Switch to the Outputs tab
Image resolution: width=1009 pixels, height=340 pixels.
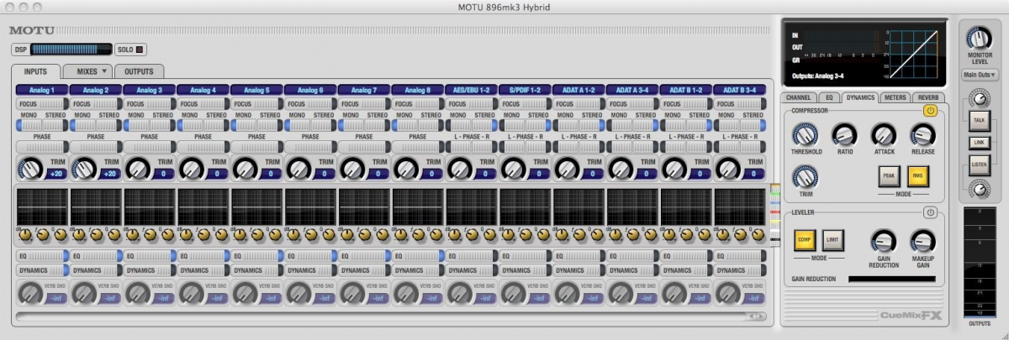[x=139, y=71]
